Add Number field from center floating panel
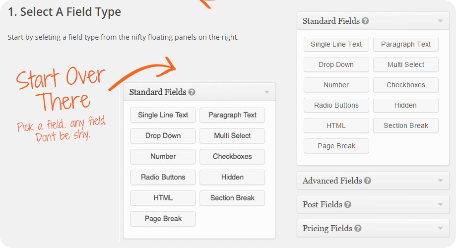Image resolution: width=456 pixels, height=248 pixels. tap(163, 156)
